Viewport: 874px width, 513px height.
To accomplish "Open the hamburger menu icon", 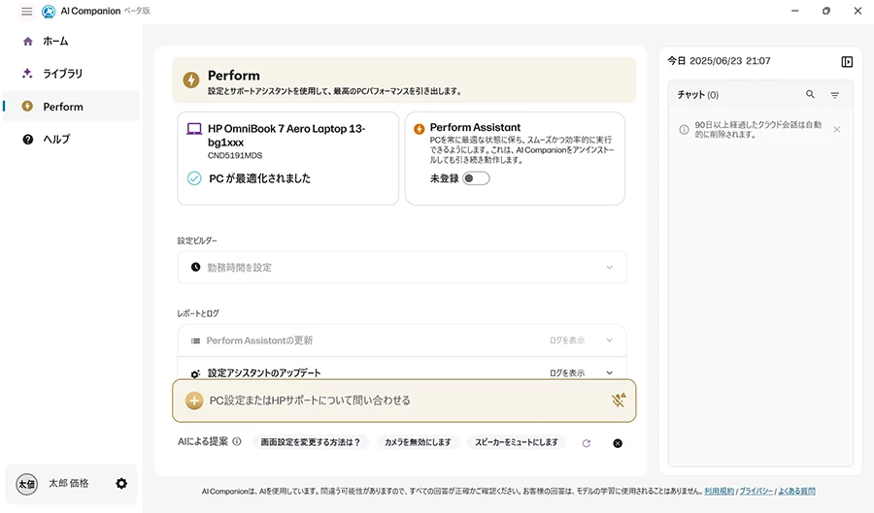I will click(x=26, y=11).
